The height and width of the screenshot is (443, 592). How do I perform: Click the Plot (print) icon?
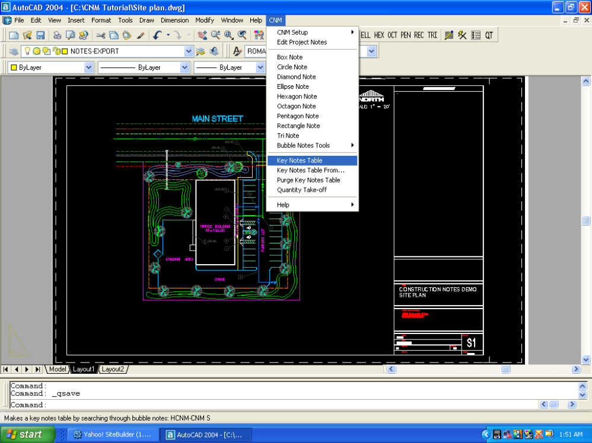pos(57,36)
